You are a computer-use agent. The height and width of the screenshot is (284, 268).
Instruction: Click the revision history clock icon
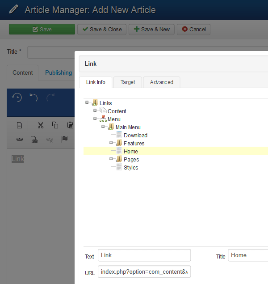click(17, 97)
